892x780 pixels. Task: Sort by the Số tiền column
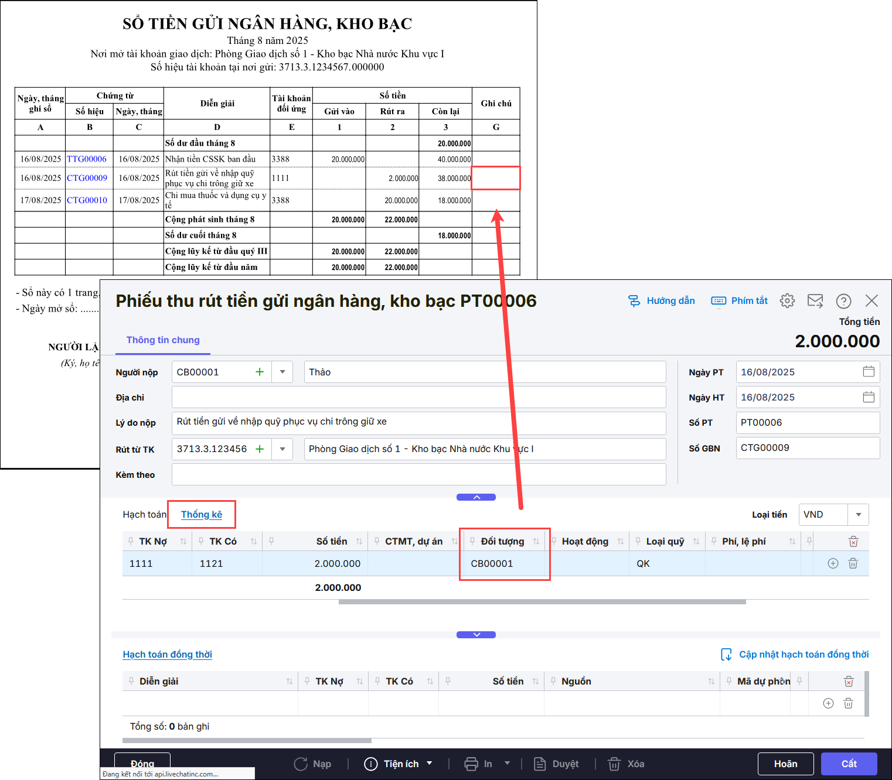[359, 542]
